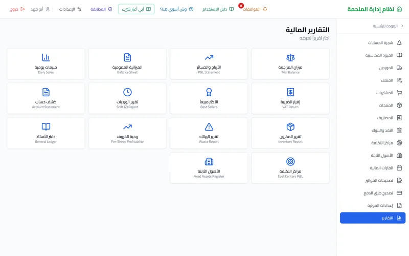This screenshot has width=409, height=256.
Task: Open the Balance Sheet report
Action: click(x=127, y=63)
